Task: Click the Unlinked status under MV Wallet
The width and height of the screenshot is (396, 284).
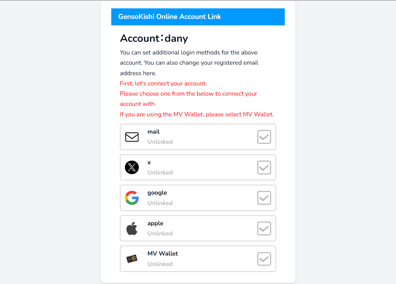Action: [160, 264]
